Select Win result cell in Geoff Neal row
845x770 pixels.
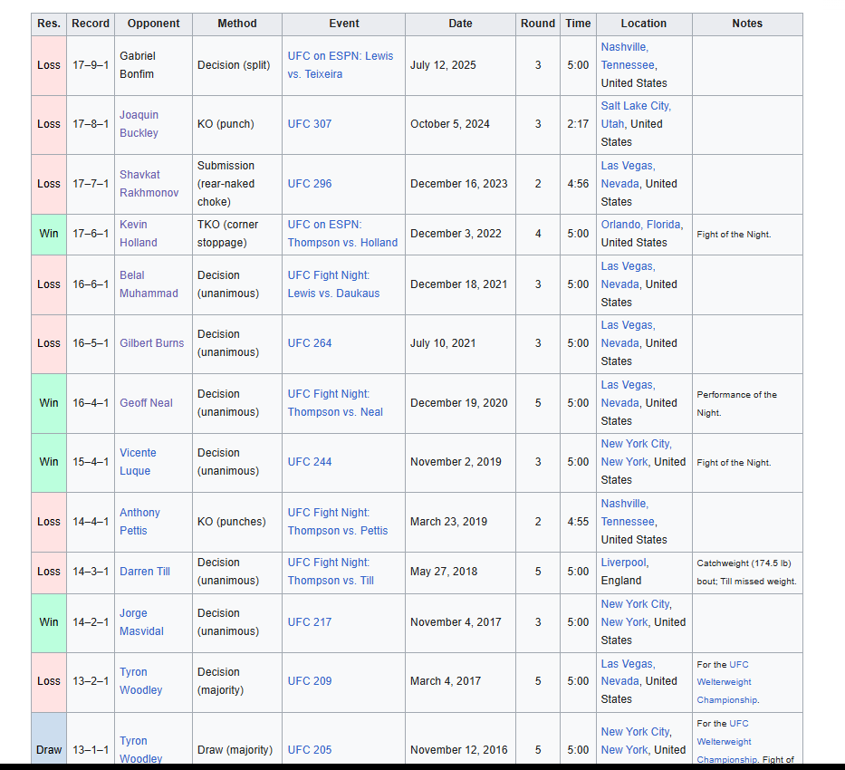coord(49,403)
